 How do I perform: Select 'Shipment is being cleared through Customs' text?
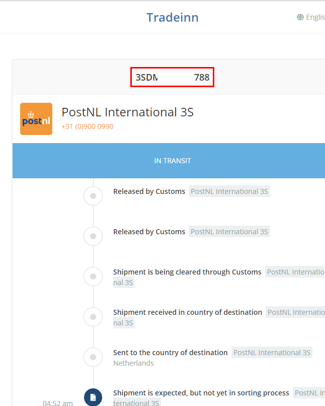click(x=187, y=272)
